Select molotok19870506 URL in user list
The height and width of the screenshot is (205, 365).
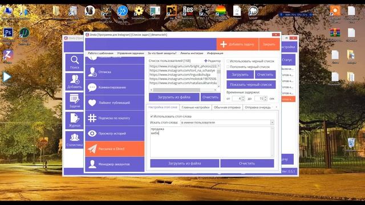pos(183,79)
